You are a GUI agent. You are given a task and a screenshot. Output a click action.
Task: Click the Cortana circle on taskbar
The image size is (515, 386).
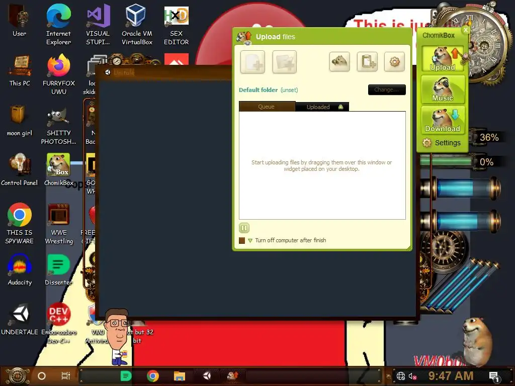pos(42,376)
